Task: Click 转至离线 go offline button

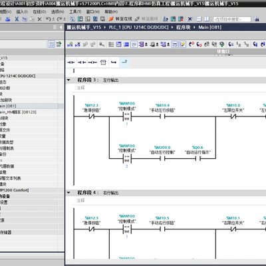Action: [x=146, y=19]
